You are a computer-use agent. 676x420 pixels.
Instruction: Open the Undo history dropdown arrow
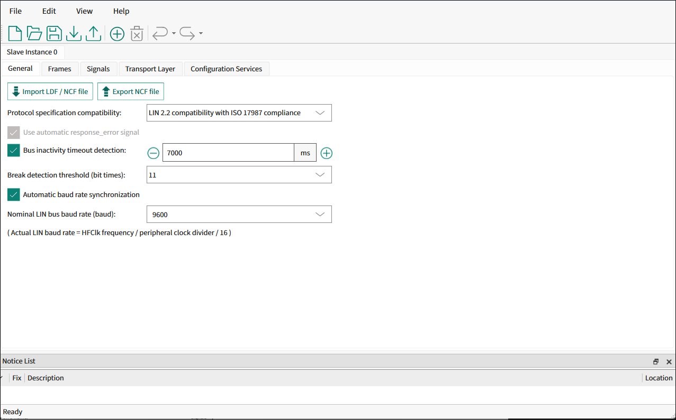click(174, 34)
